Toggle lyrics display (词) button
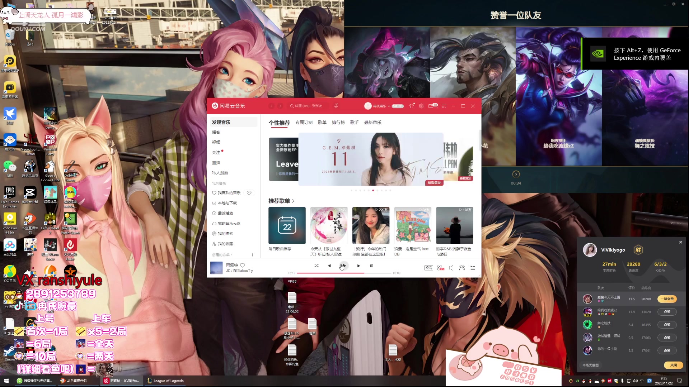The width and height of the screenshot is (689, 387). coord(371,266)
